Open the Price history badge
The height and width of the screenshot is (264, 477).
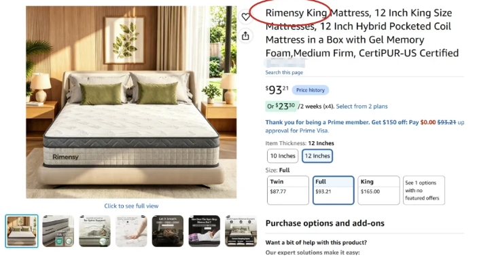[x=311, y=90]
